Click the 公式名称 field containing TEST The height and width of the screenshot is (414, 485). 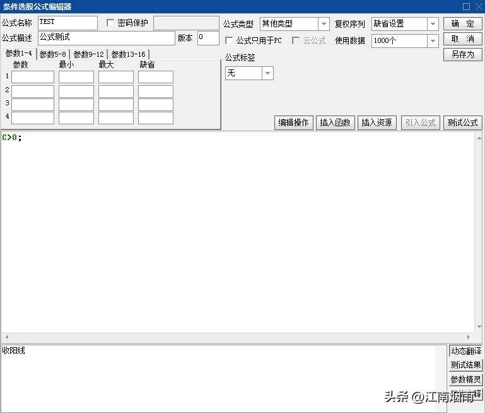point(67,23)
